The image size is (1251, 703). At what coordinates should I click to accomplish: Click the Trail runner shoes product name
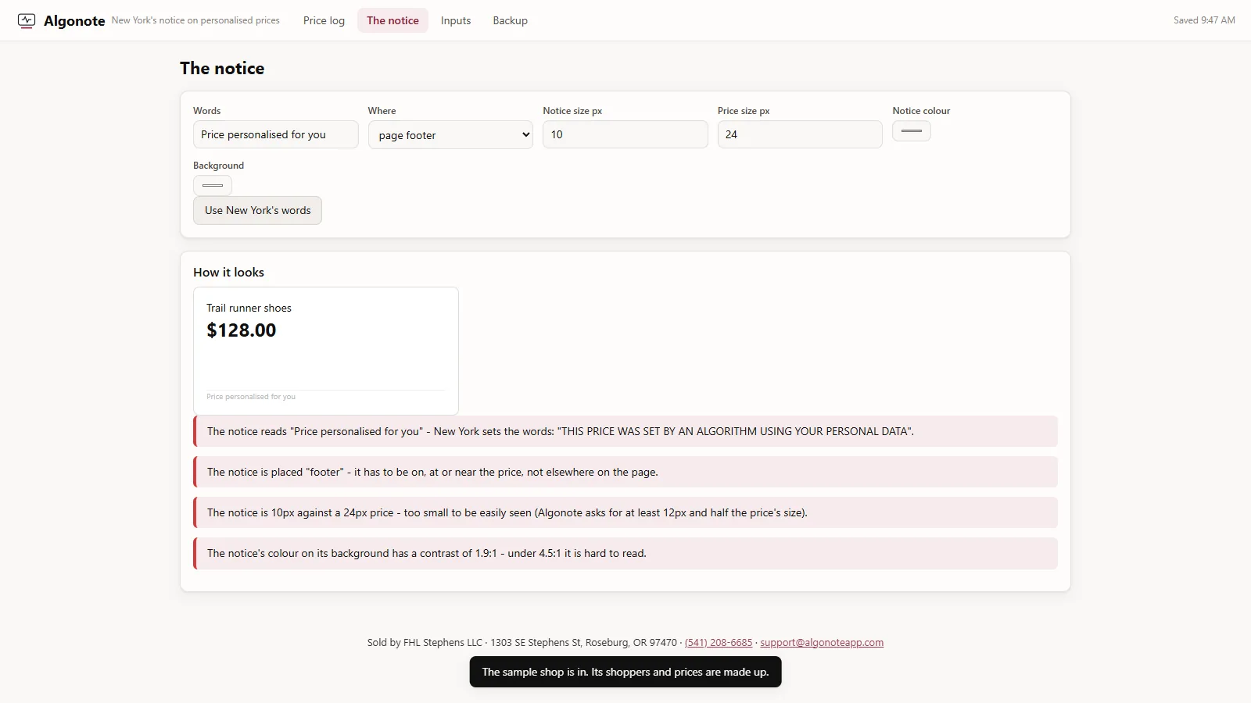tap(249, 308)
